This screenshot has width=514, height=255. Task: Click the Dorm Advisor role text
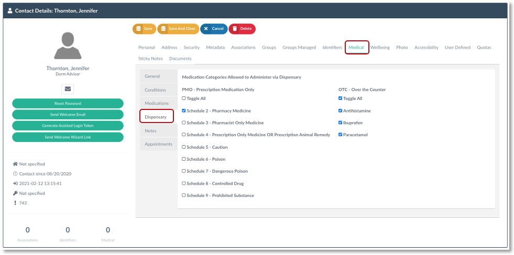click(x=68, y=74)
